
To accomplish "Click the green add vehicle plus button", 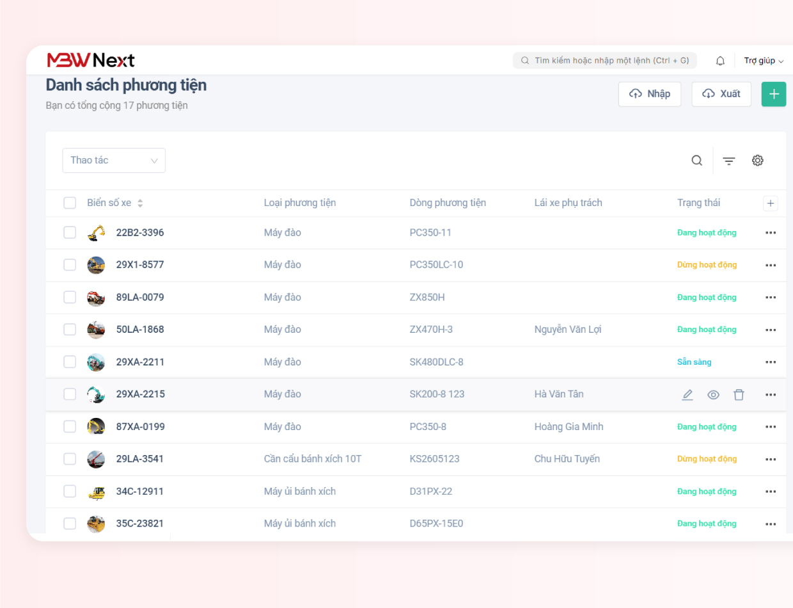I will (x=773, y=94).
